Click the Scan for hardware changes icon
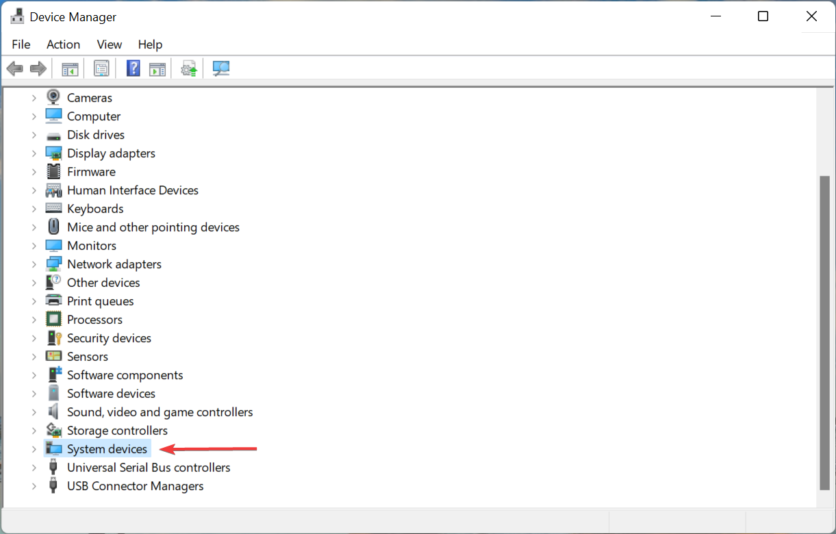The image size is (836, 534). point(221,68)
